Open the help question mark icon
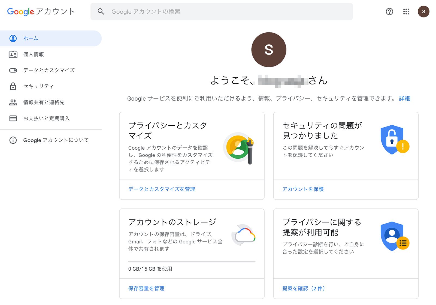Screen dimensions: 436x305 (x=389, y=11)
